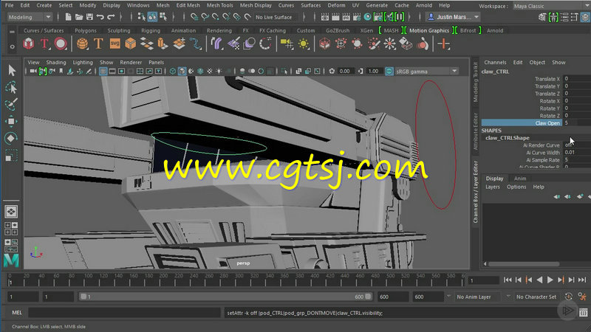Click the orange cube shelf icon
The height and width of the screenshot is (332, 591).
click(x=131, y=44)
